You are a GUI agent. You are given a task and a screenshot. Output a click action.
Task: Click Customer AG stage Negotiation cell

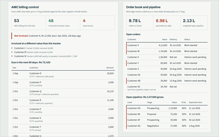click(153, 126)
